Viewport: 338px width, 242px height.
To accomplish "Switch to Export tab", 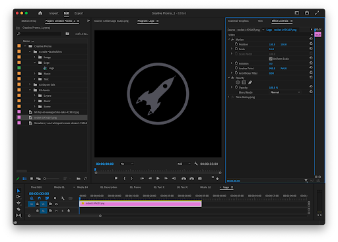I will tap(79, 13).
